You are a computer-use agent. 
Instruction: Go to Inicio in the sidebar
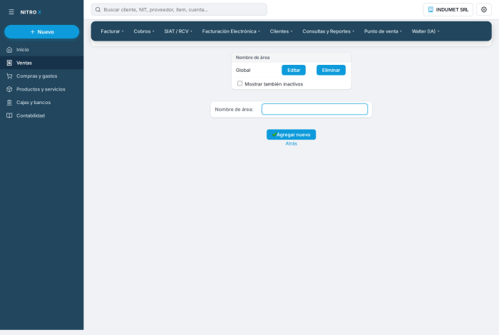[41, 50]
